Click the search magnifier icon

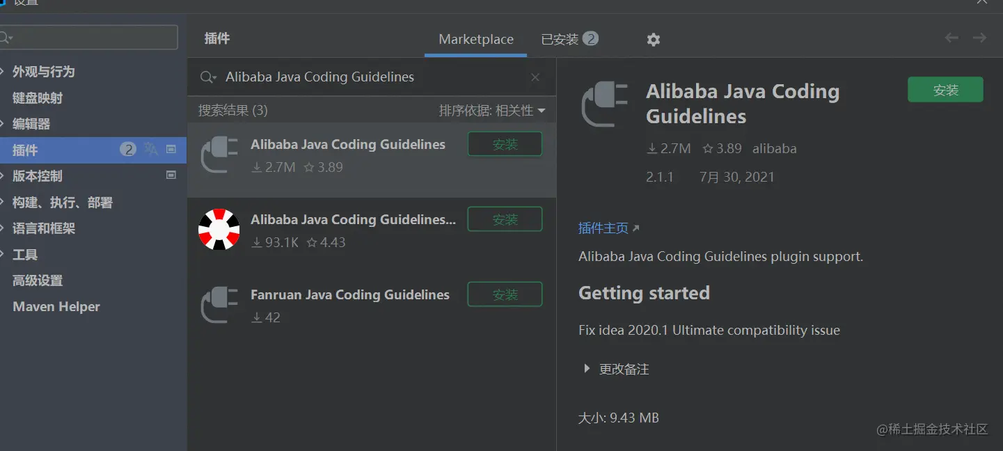[207, 77]
